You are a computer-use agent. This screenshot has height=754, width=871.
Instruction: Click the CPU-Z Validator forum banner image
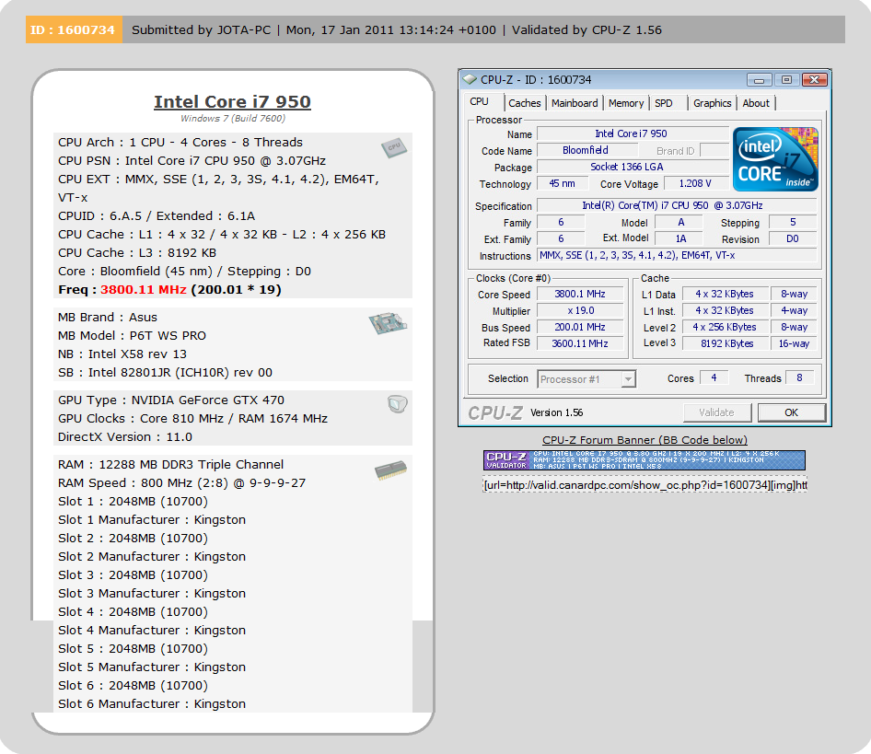(x=645, y=460)
